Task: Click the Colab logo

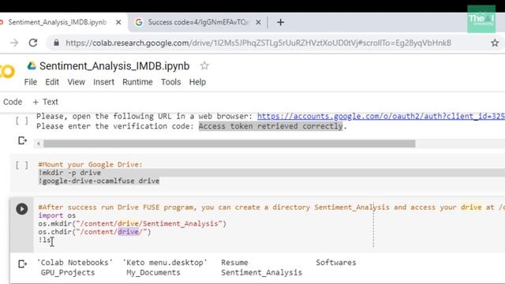Action: (x=7, y=71)
